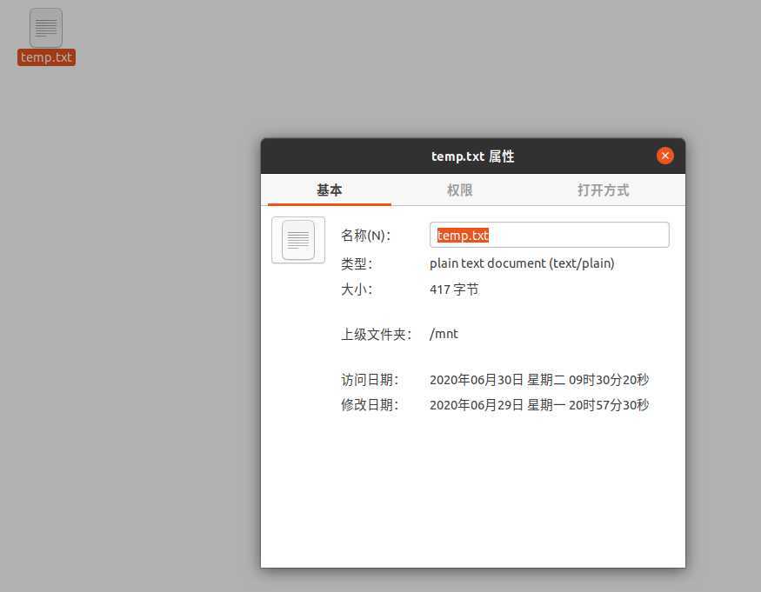Click the access date '2020年06月30日' value
The image size is (761, 592).
pyautogui.click(x=539, y=380)
